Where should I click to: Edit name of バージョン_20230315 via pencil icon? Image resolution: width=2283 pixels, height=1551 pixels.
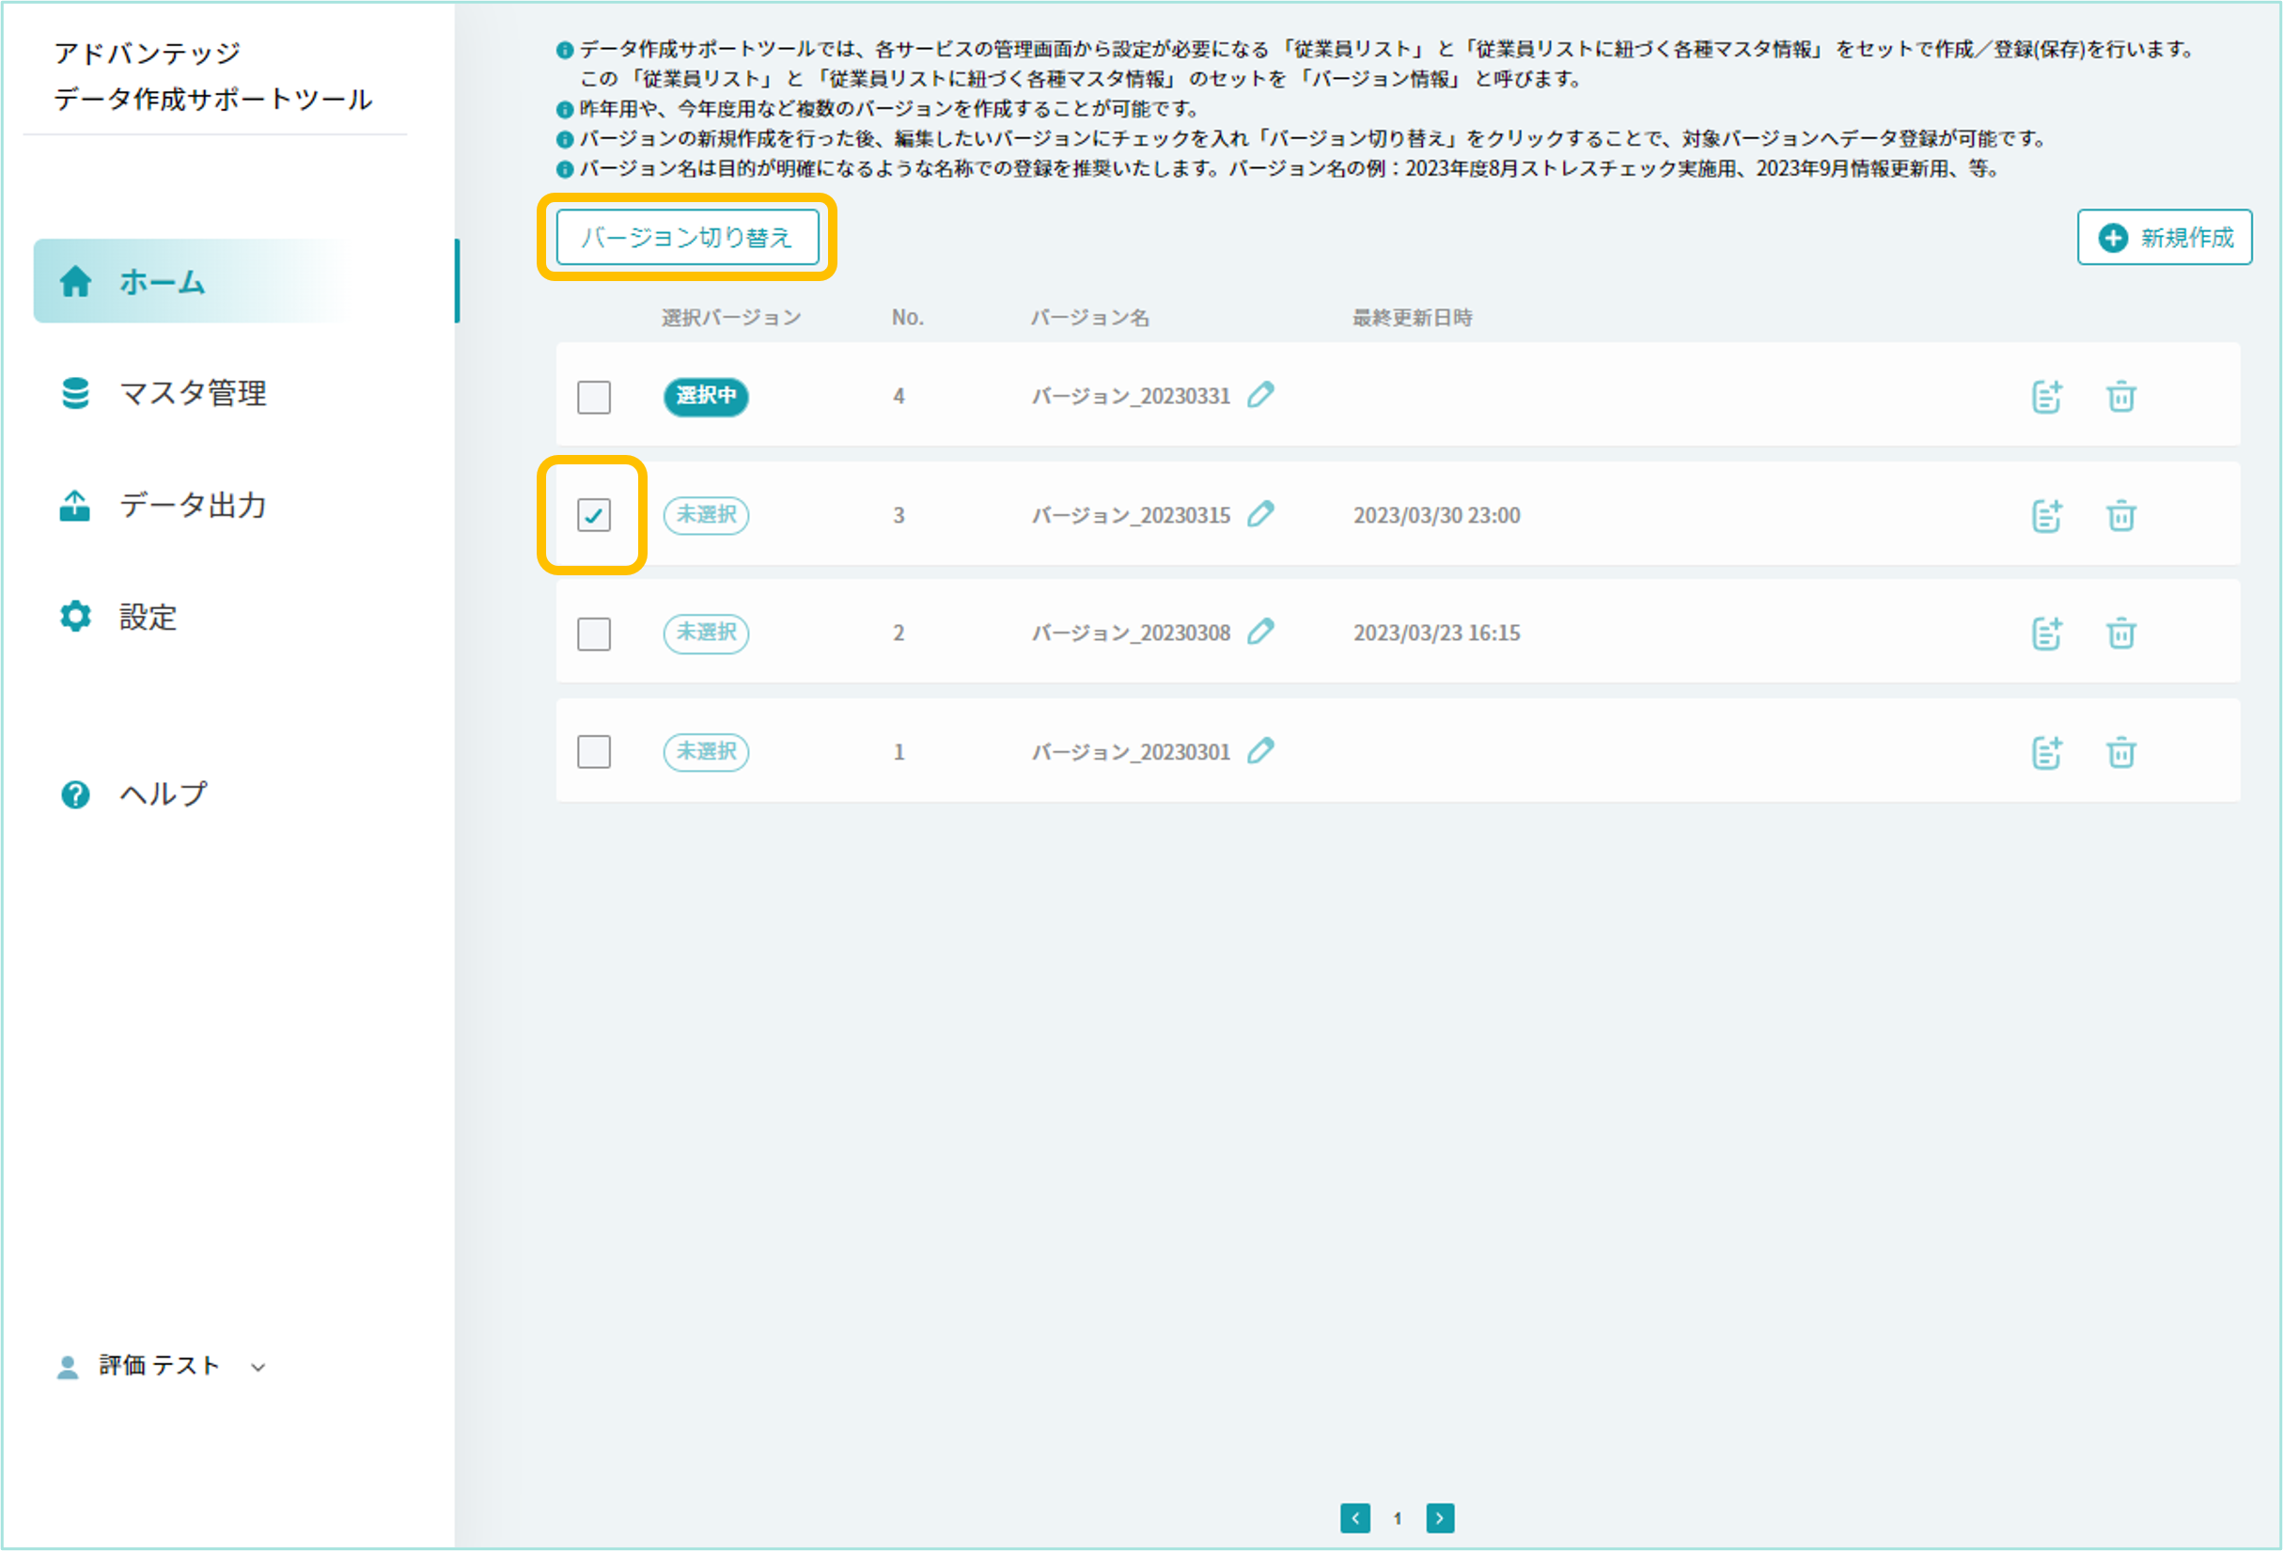pyautogui.click(x=1261, y=514)
